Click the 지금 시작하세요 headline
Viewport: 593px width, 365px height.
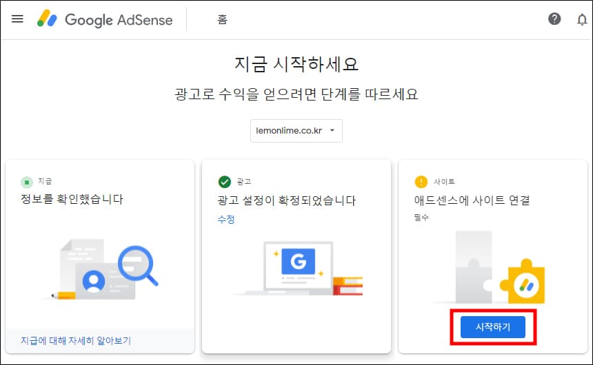(296, 64)
